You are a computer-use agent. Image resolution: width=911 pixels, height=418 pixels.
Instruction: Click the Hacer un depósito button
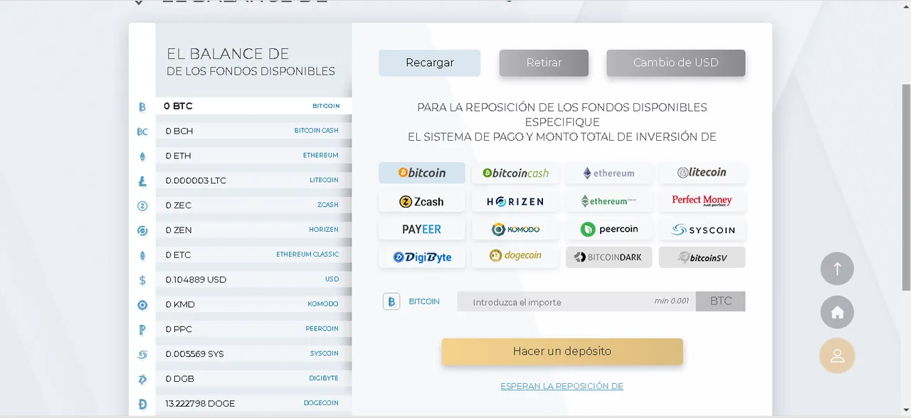point(562,351)
